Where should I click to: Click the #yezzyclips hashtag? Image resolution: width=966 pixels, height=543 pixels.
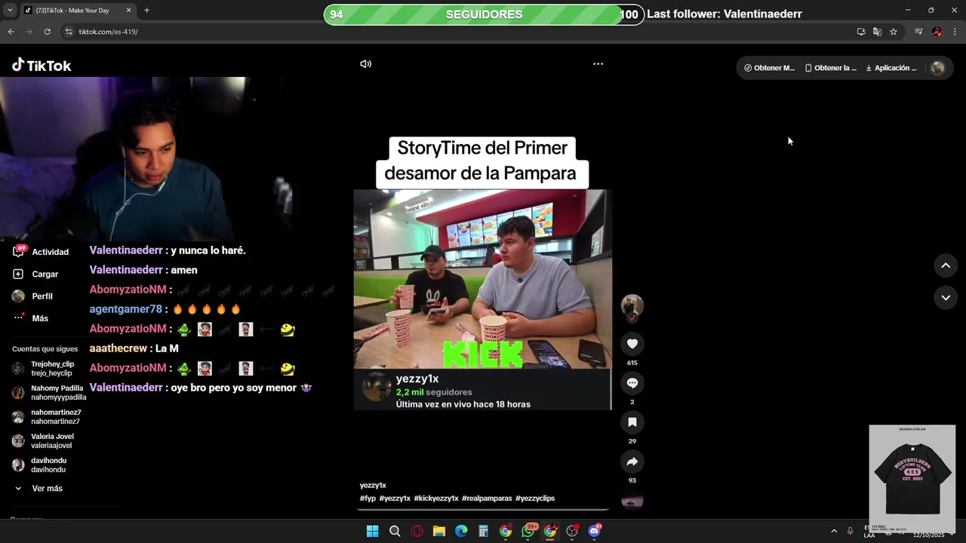point(535,499)
